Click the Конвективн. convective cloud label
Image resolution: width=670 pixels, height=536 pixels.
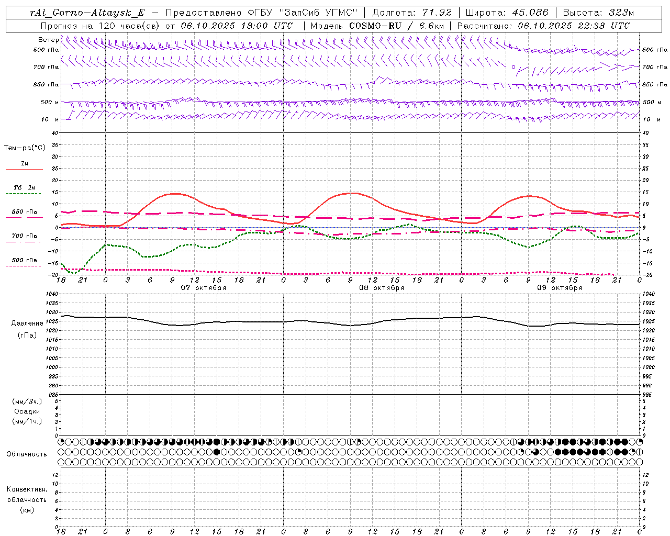[27, 489]
